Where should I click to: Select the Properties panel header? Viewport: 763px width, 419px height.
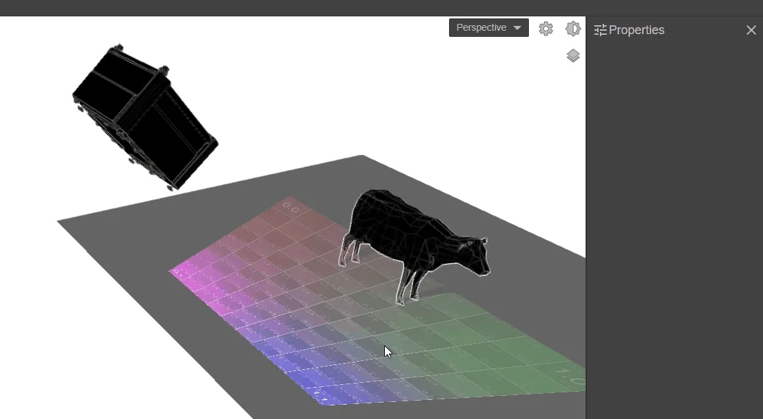(x=637, y=29)
